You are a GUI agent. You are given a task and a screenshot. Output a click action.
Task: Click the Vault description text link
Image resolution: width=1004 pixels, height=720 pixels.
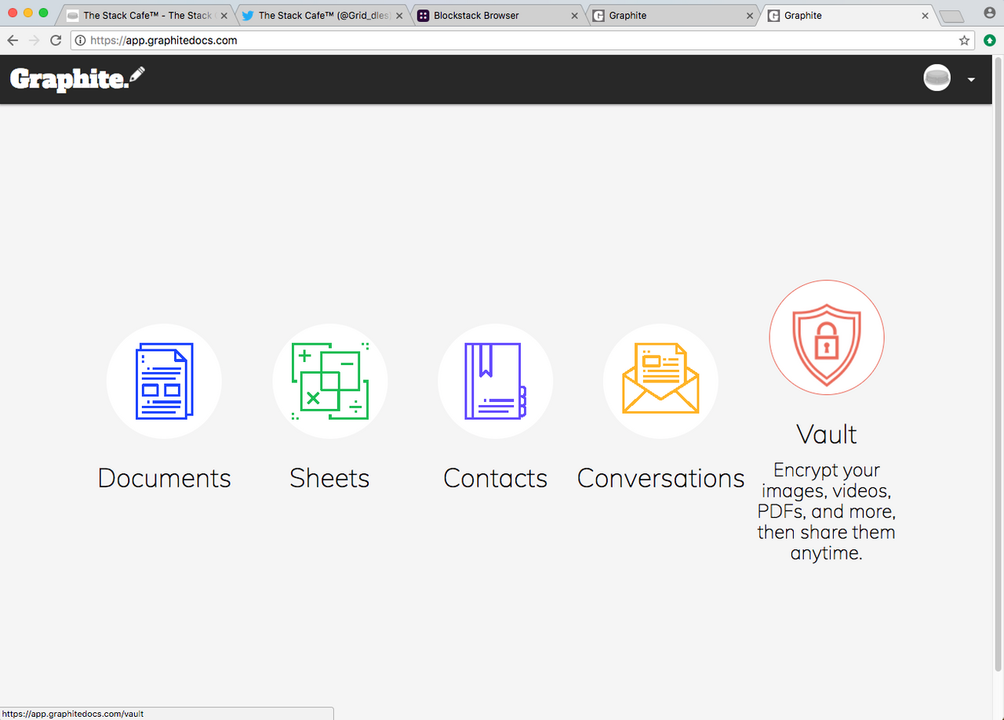[826, 511]
